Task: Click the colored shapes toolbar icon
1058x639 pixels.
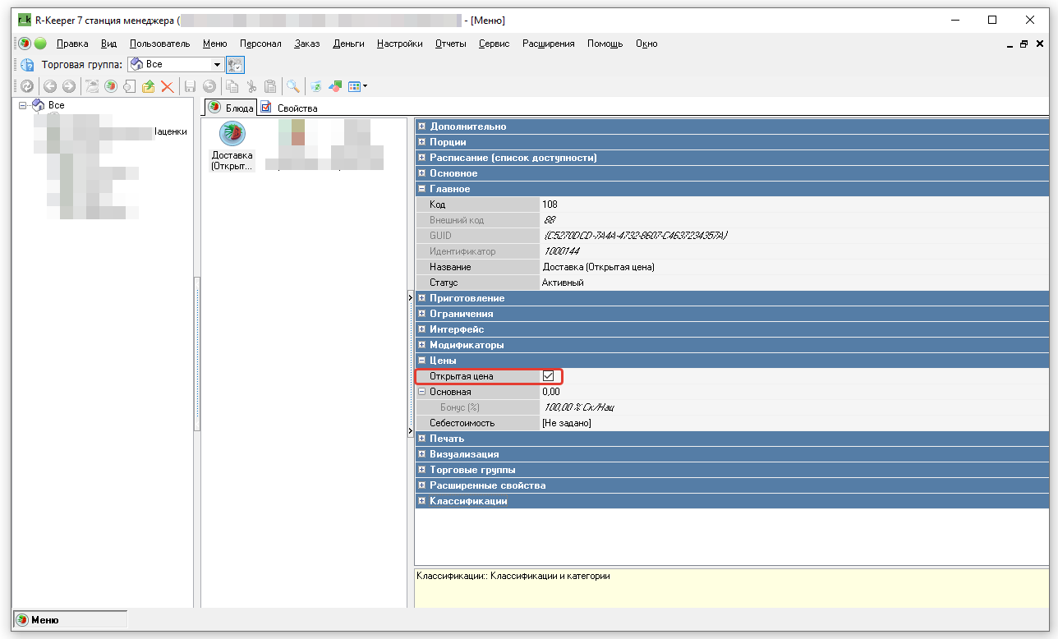Action: [x=335, y=86]
